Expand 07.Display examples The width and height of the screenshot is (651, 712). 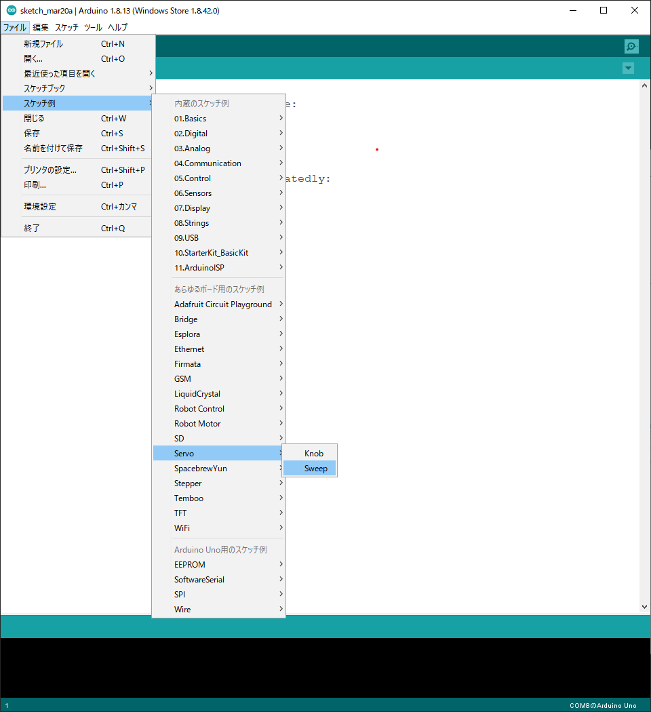point(219,208)
